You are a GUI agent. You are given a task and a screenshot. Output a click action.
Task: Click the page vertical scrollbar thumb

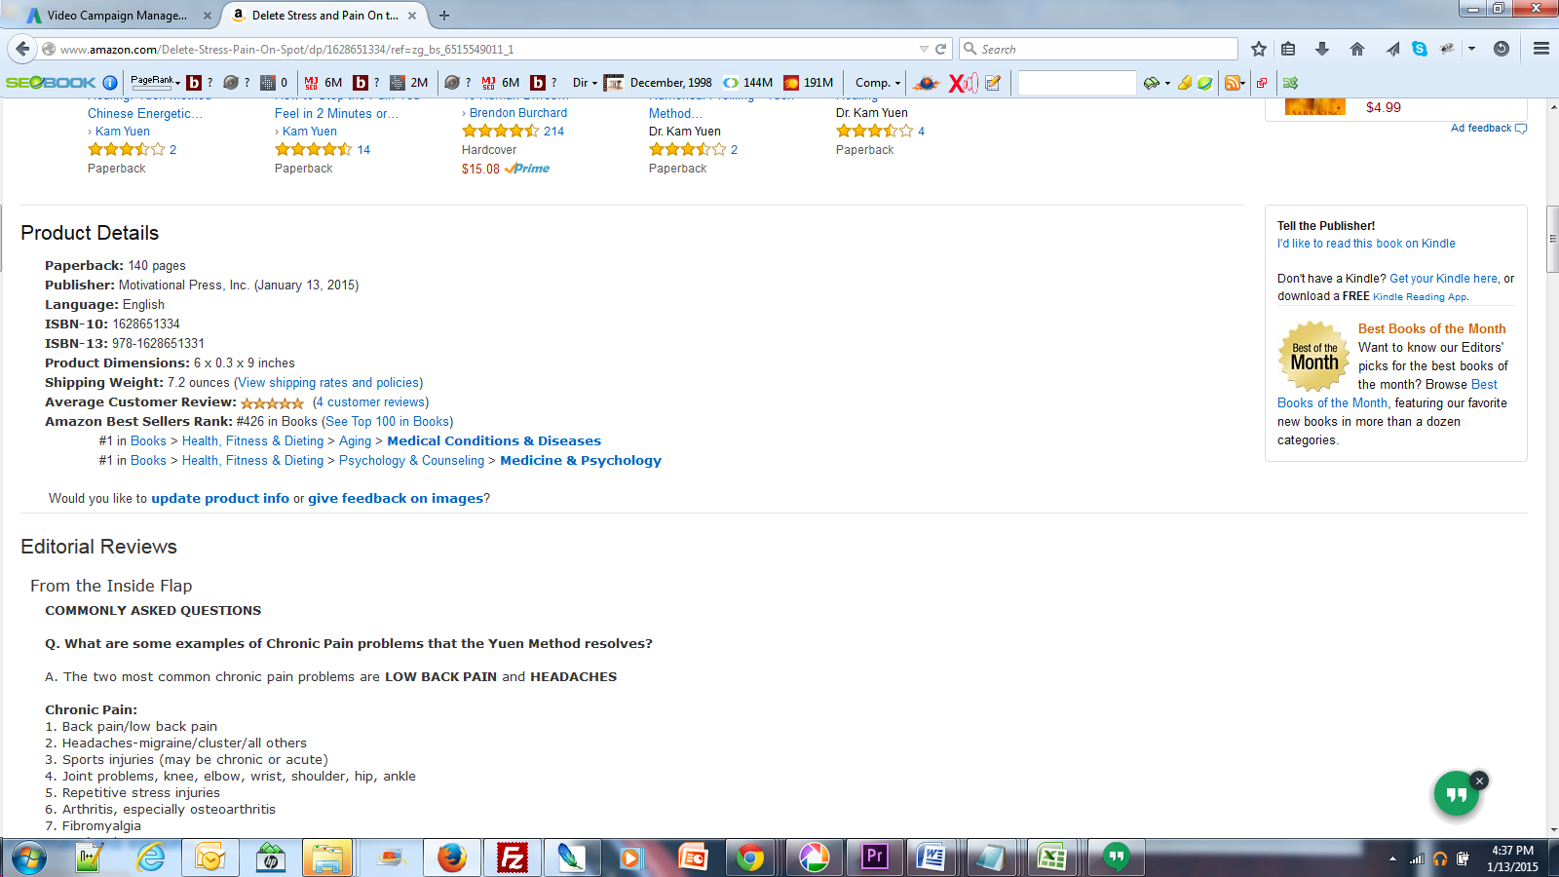click(x=1552, y=239)
